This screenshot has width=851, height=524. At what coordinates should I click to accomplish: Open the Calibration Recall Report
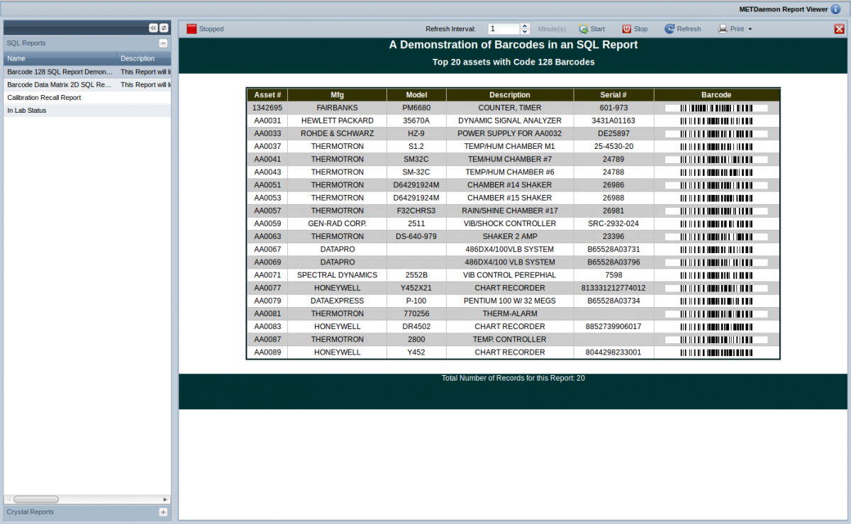[44, 98]
